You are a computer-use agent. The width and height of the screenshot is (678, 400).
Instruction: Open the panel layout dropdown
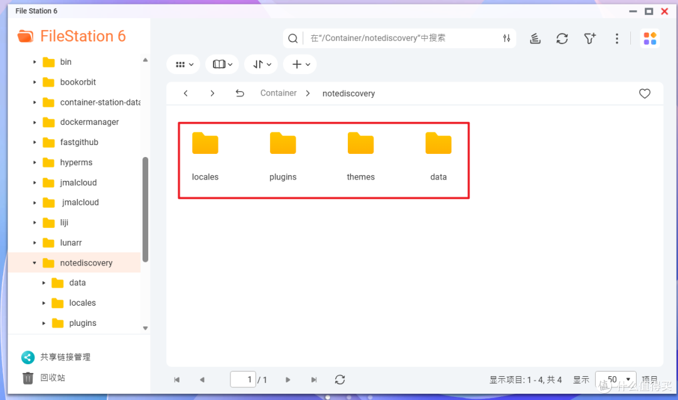point(222,65)
